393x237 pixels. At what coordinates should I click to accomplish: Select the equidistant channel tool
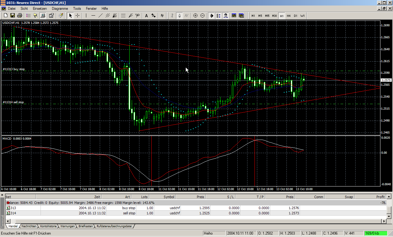pos(107,16)
